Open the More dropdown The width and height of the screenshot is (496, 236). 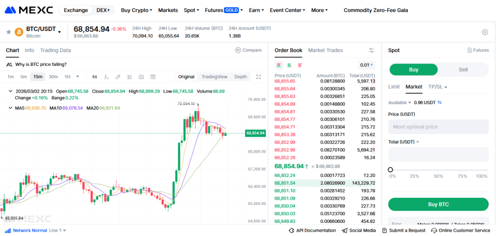pos(320,10)
